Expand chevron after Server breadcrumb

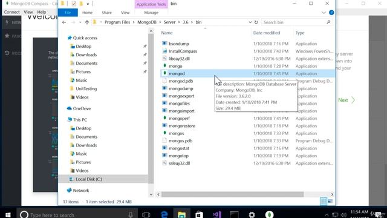(179, 22)
